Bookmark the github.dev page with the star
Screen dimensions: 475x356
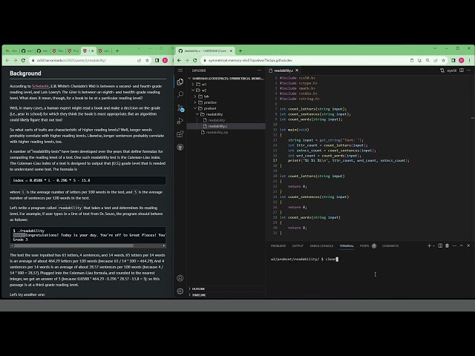coord(444,60)
